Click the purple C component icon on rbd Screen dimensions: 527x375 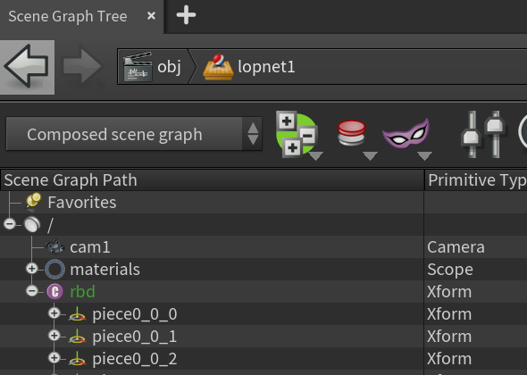click(x=54, y=291)
